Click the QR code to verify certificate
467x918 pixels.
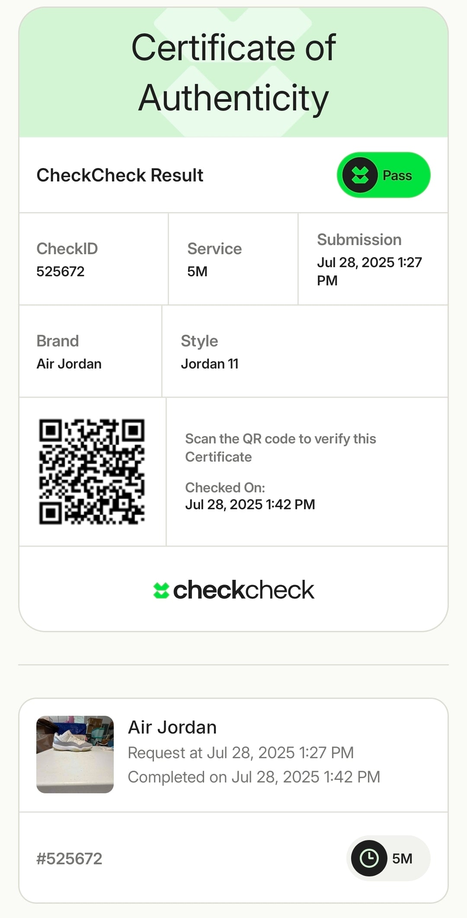(x=92, y=472)
